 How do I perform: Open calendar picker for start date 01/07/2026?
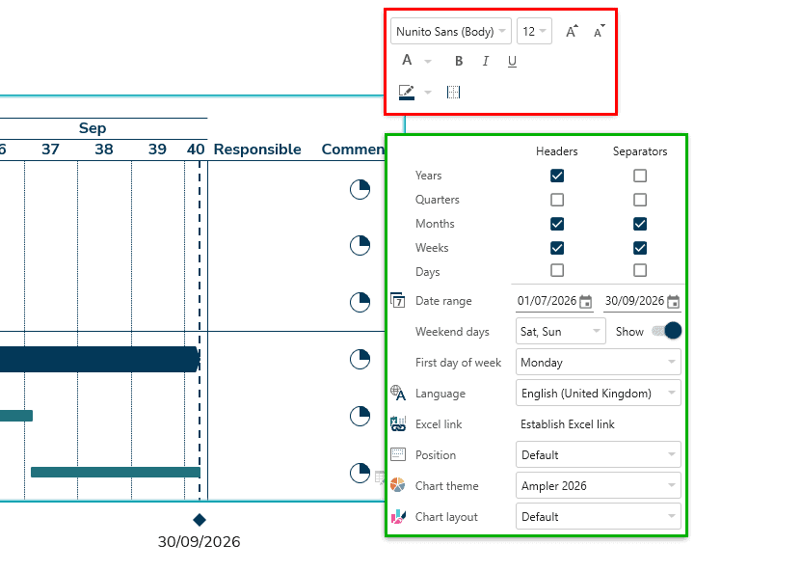586,302
